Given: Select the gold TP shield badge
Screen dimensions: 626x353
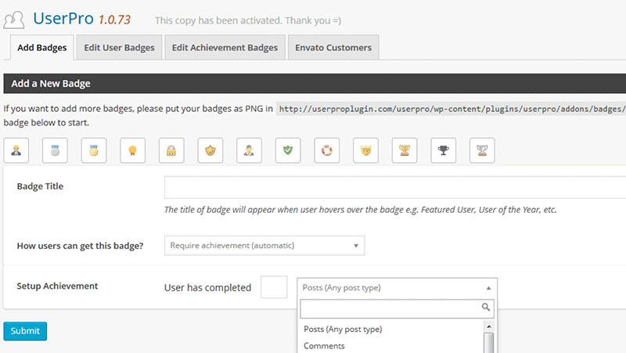Looking at the screenshot, I should [x=365, y=150].
